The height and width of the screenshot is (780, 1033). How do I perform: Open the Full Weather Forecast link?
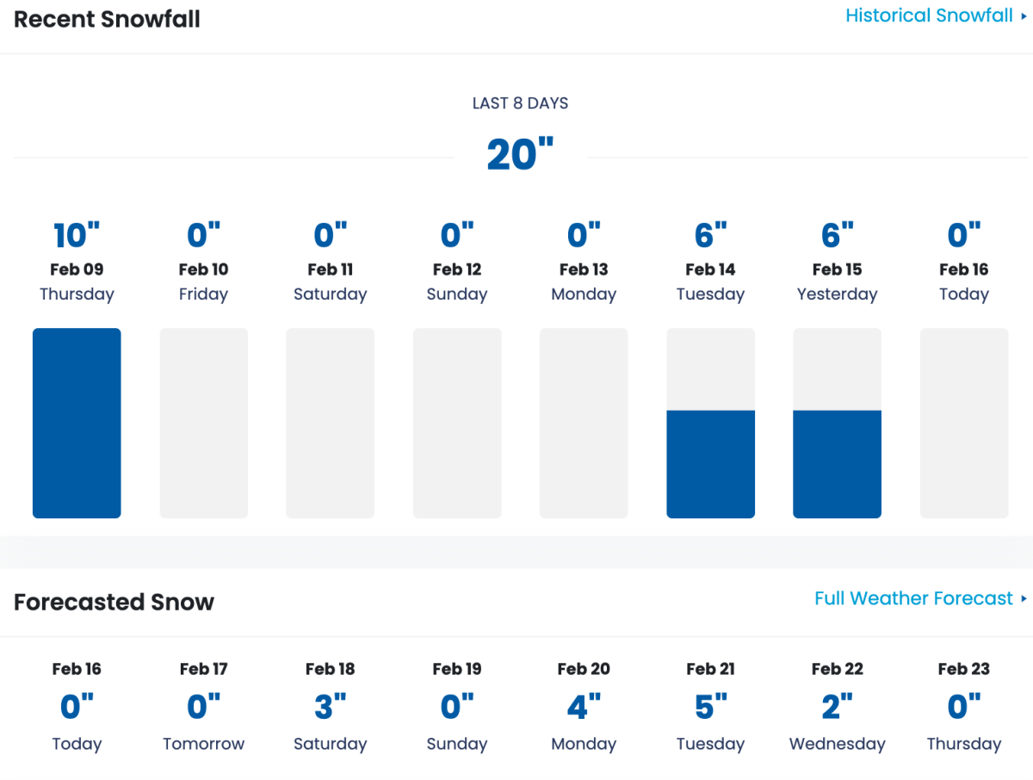click(x=913, y=598)
